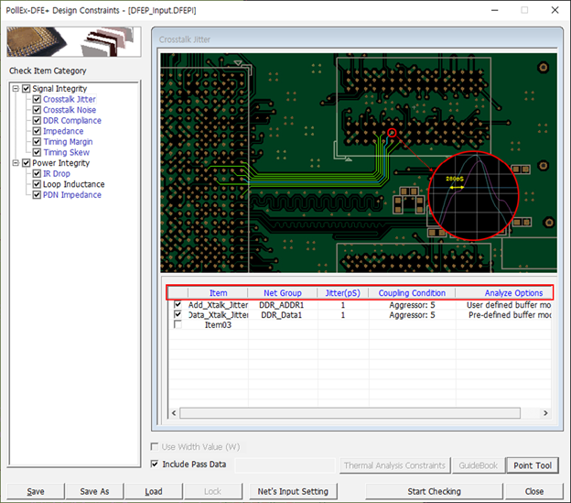This screenshot has height=503, width=571.
Task: Toggle the Crosstalk Noise checkbox
Action: click(x=38, y=110)
